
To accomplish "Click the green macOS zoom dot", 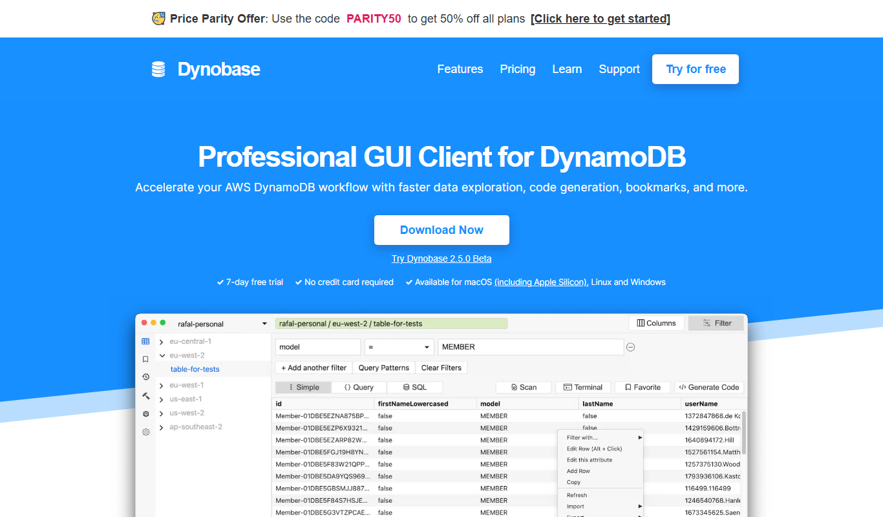I will (x=163, y=322).
